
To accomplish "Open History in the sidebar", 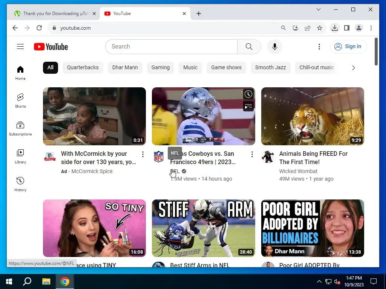I will coord(20,184).
